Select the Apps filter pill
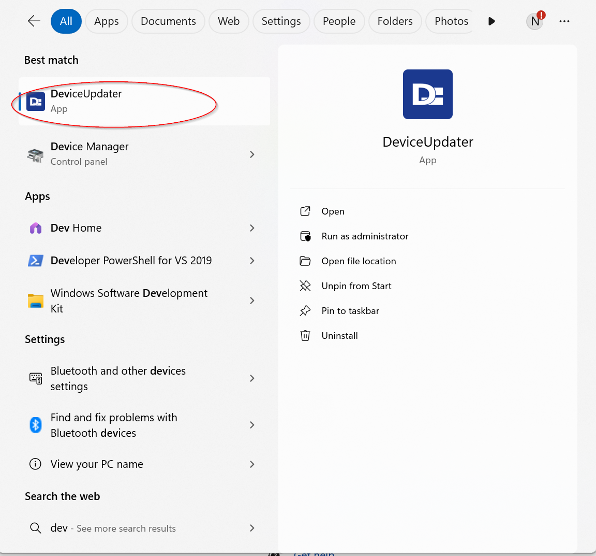The height and width of the screenshot is (556, 596). point(106,21)
